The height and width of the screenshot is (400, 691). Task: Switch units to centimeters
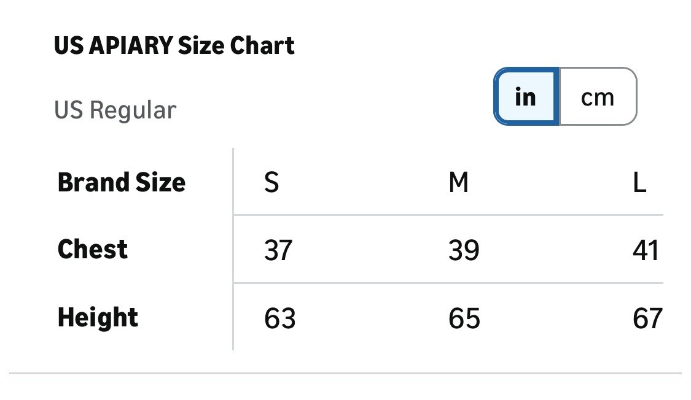(598, 97)
